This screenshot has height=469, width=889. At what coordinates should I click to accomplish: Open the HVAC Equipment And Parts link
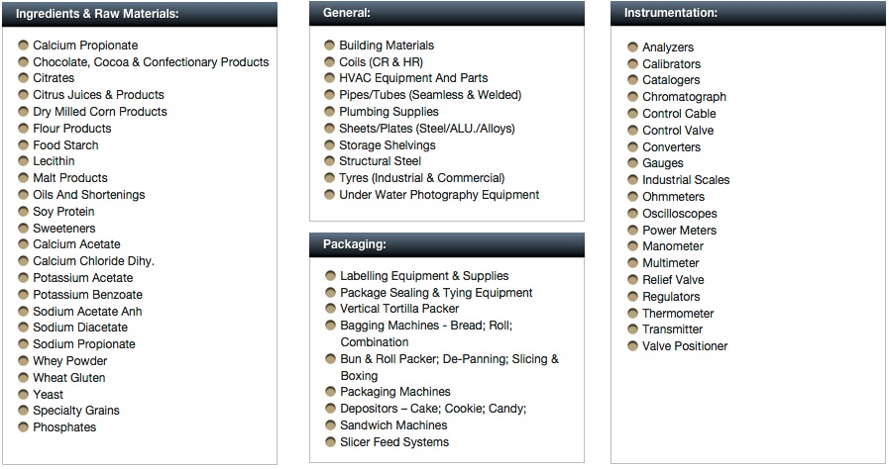tap(413, 78)
